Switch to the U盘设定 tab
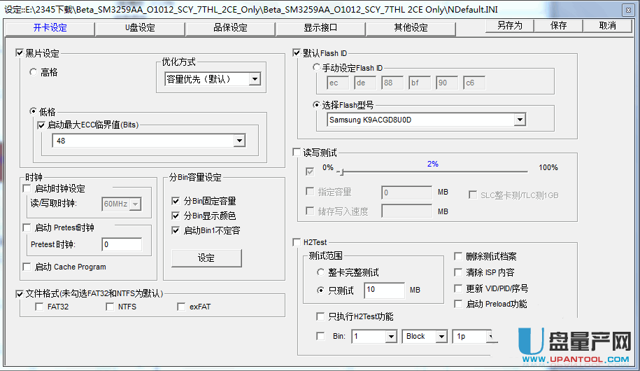This screenshot has width=640, height=371. (x=140, y=28)
